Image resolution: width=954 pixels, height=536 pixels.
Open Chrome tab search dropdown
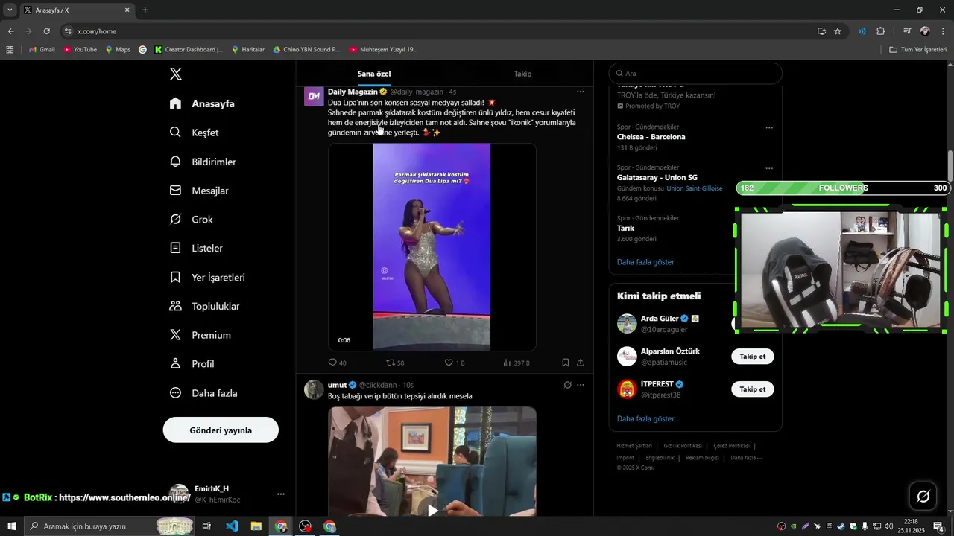(10, 10)
